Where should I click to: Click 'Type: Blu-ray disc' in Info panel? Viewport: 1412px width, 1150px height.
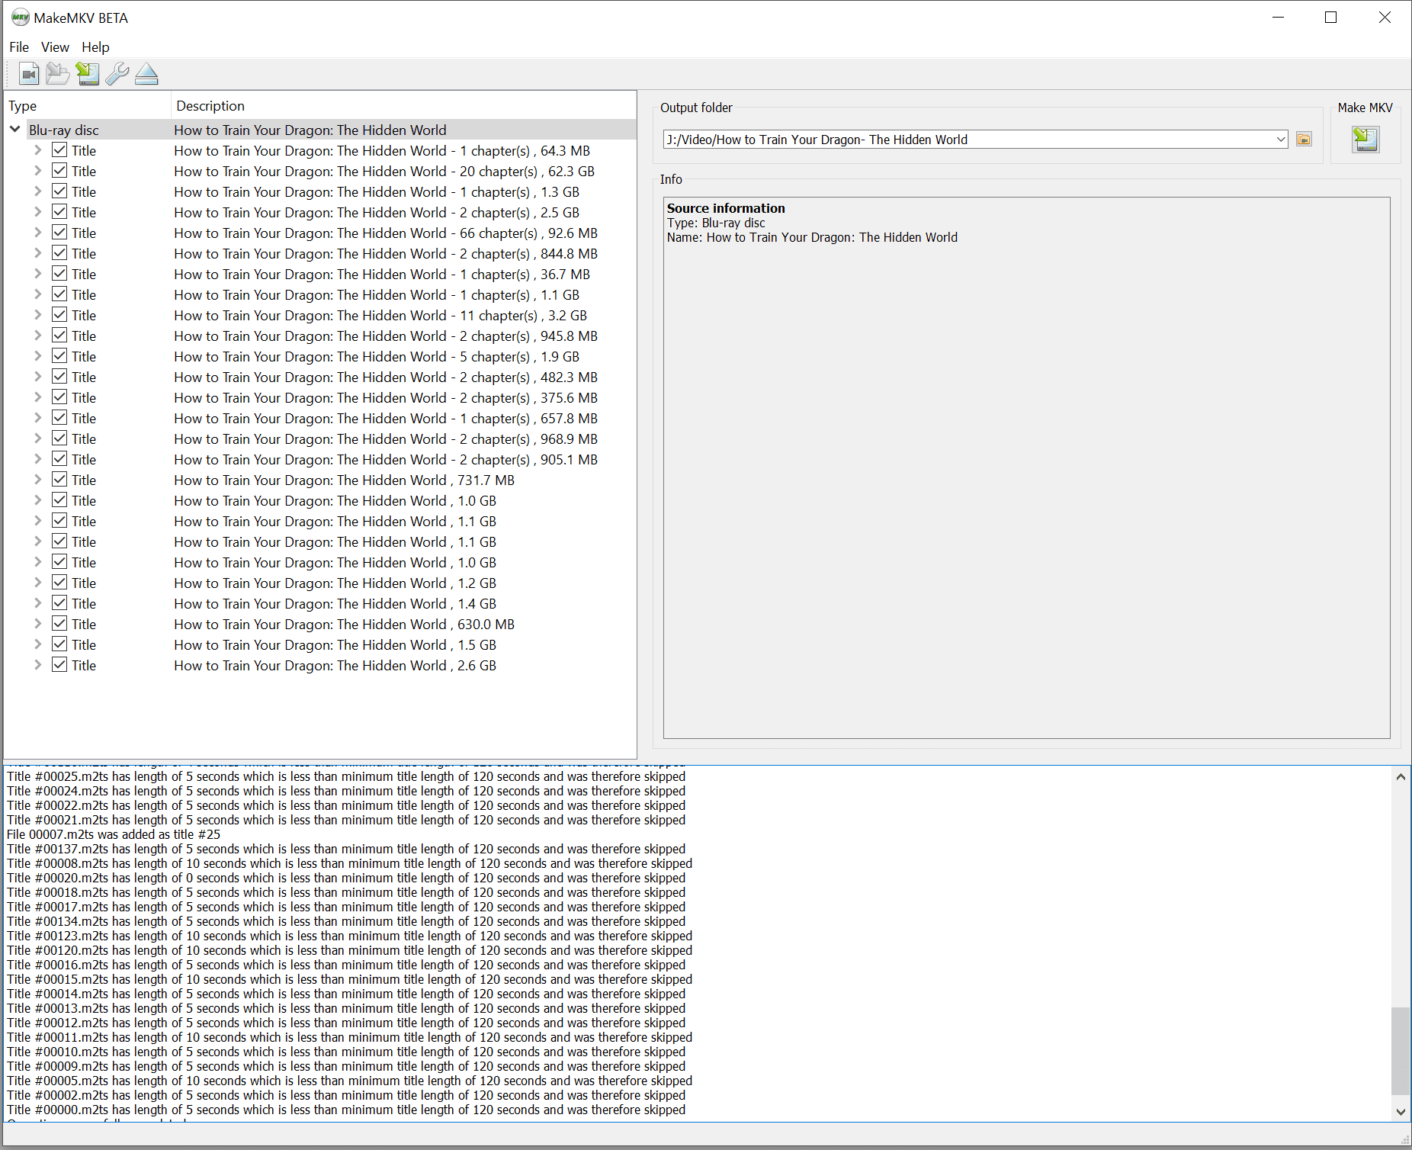tap(716, 223)
